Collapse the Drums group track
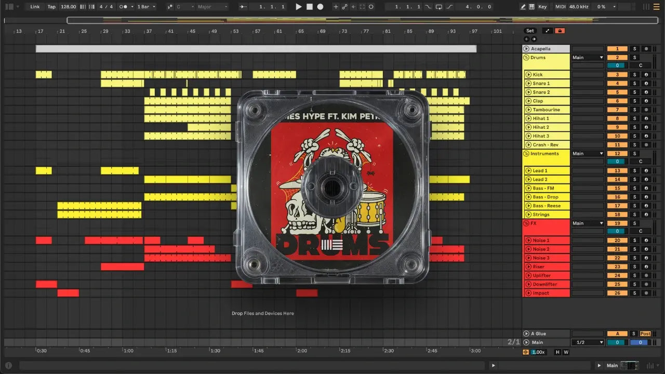665x374 pixels. 526,58
